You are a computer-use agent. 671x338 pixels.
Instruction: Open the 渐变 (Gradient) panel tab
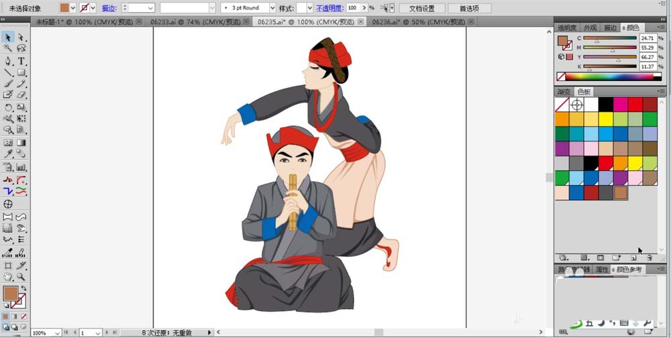[564, 92]
